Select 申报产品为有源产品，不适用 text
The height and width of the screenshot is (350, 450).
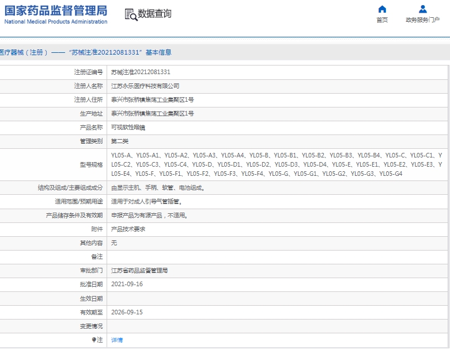[x=150, y=215]
